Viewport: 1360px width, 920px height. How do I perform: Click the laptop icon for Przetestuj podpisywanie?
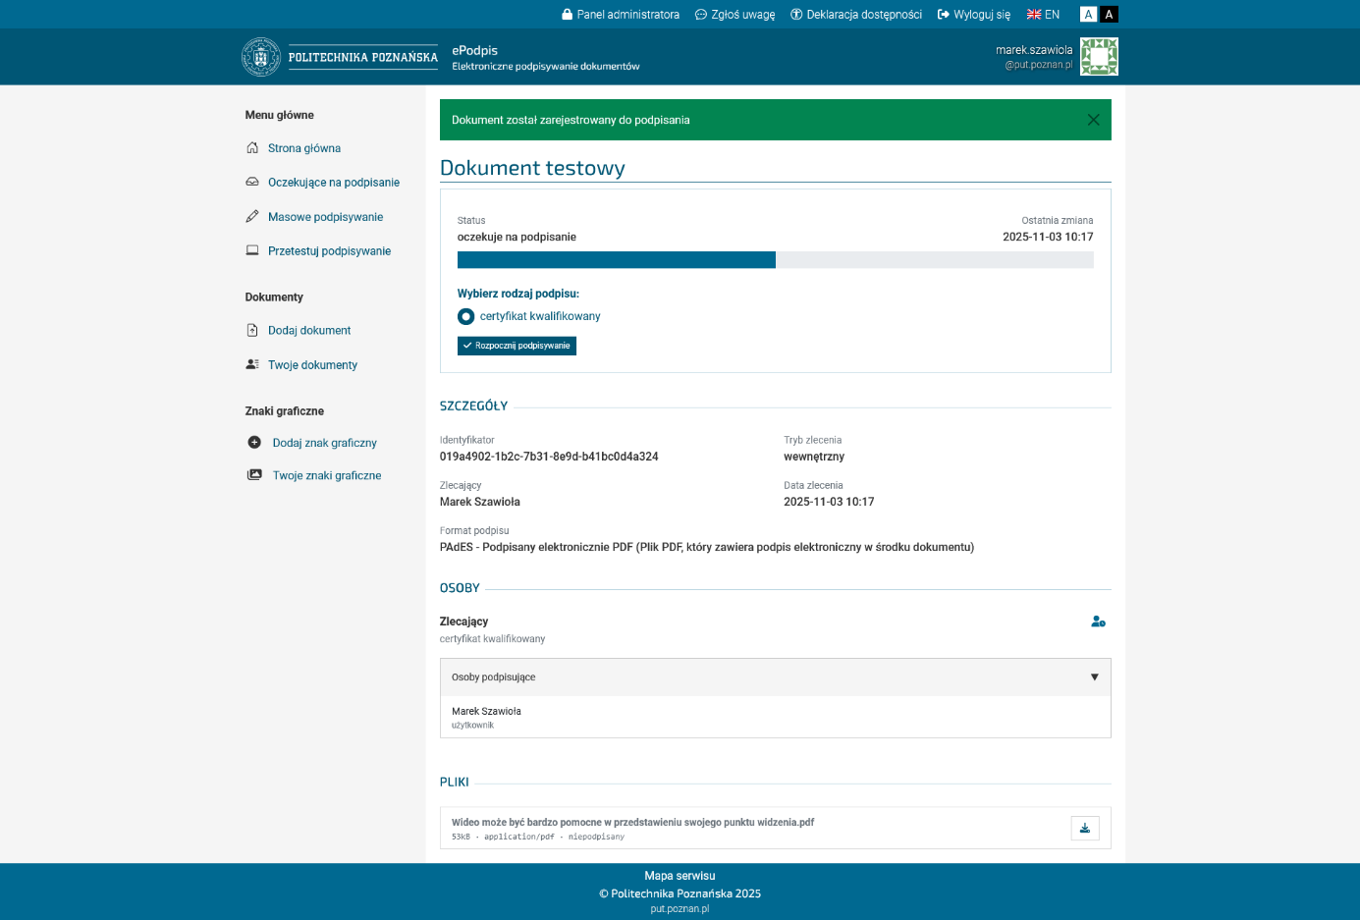point(252,251)
